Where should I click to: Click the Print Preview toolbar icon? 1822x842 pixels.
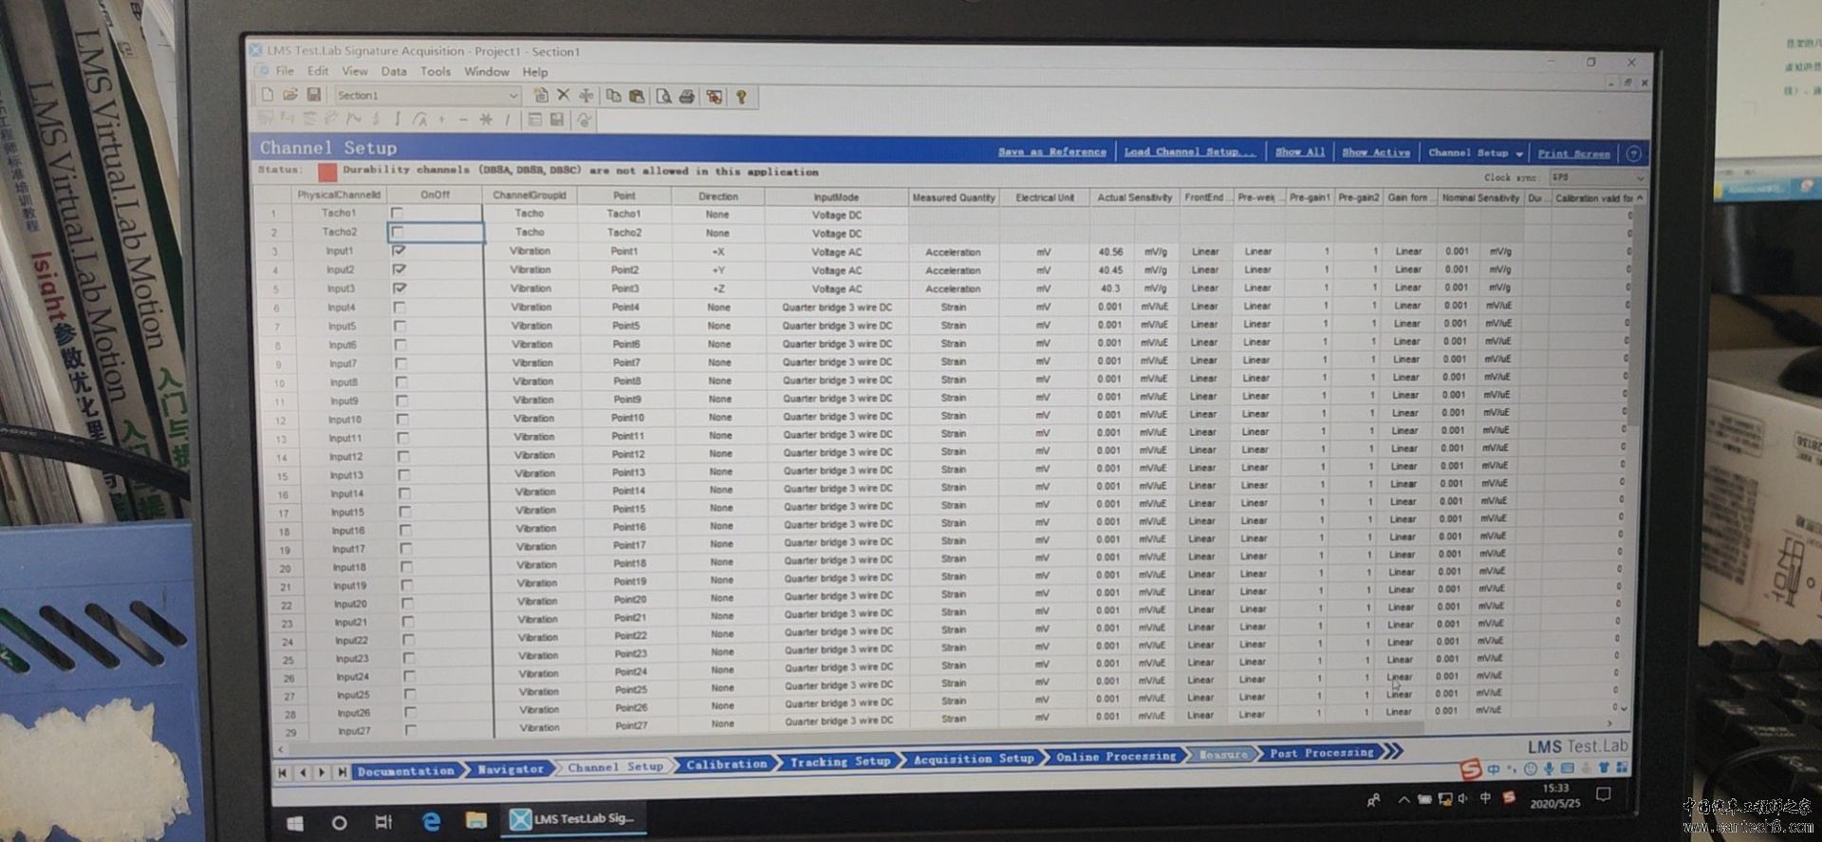(664, 96)
